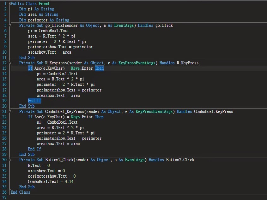
Task: Collapse the go_Click sub outline
Action: [x=10, y=25]
